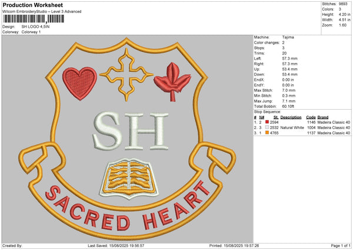Click the Production Worksheet title

[33, 5]
